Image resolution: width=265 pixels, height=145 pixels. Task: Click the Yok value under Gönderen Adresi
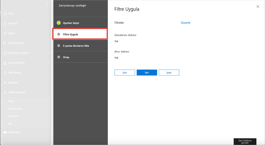click(117, 41)
